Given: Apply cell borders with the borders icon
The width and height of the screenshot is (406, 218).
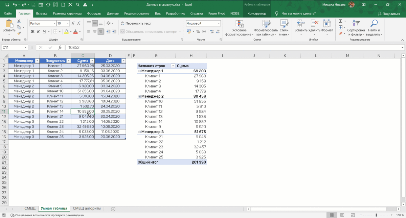Looking at the screenshot, I should [x=55, y=31].
